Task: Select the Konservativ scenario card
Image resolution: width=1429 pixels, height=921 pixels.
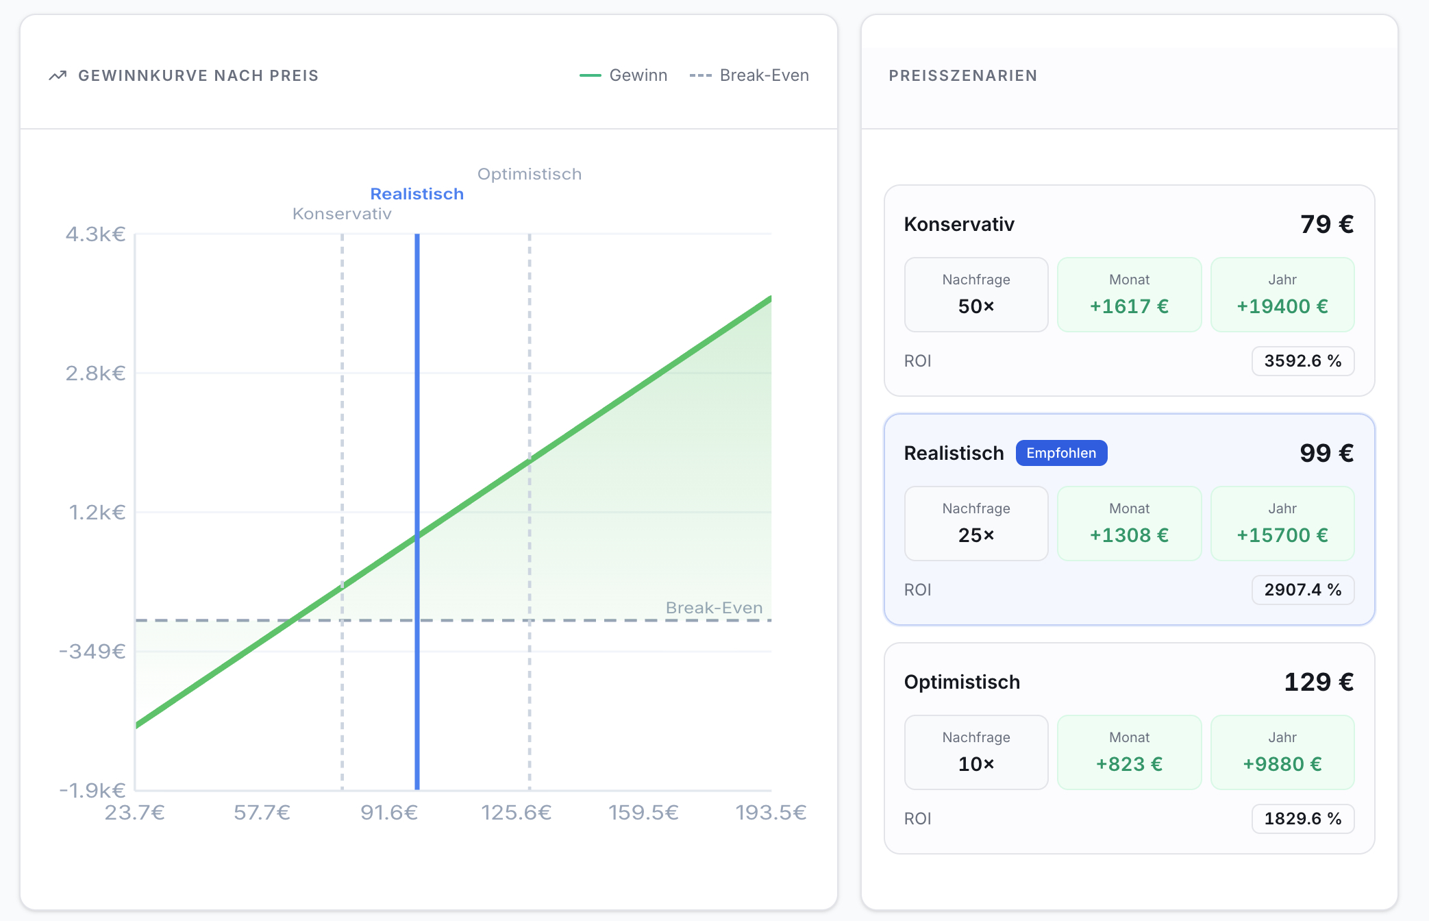Action: (1129, 291)
